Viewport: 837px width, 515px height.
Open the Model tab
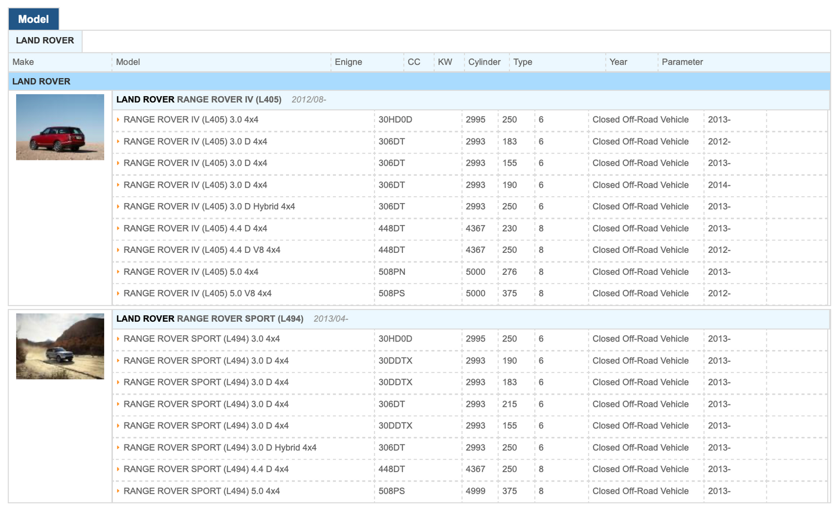[34, 19]
